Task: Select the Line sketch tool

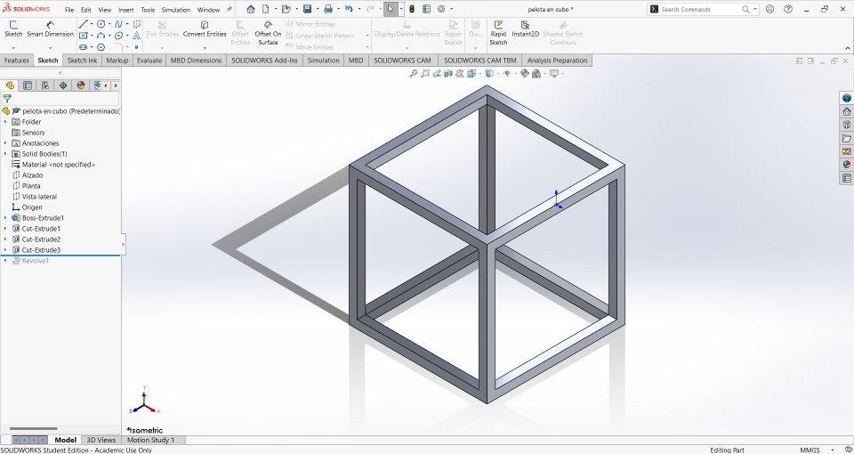Action: tap(83, 24)
